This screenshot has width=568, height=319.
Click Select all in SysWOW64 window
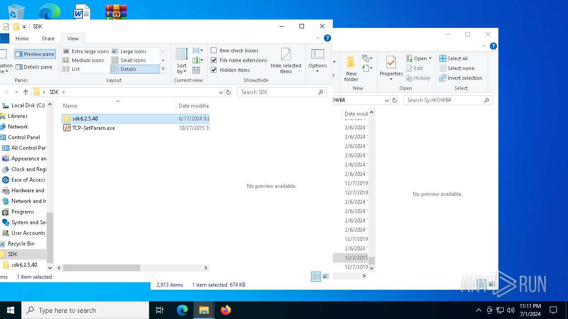(454, 58)
